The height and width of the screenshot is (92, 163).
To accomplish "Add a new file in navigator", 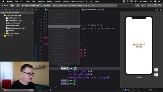I will click(x=2, y=90).
